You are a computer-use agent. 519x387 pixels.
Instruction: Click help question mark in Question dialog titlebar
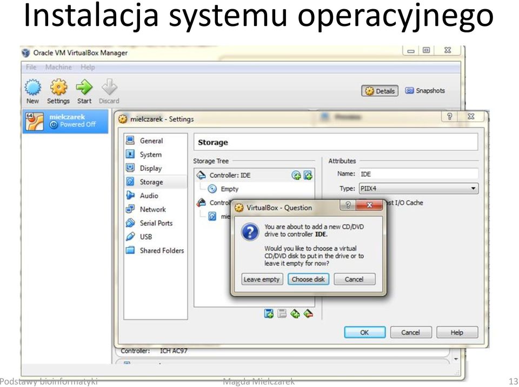point(348,205)
